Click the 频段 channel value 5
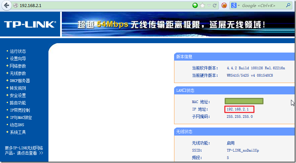 228,158
